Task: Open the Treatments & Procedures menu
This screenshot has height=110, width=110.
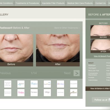Action: [27, 3]
